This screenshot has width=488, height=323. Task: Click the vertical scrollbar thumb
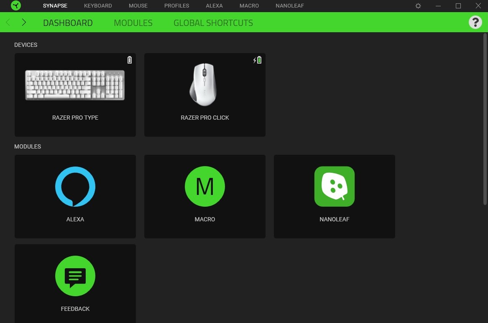485,119
